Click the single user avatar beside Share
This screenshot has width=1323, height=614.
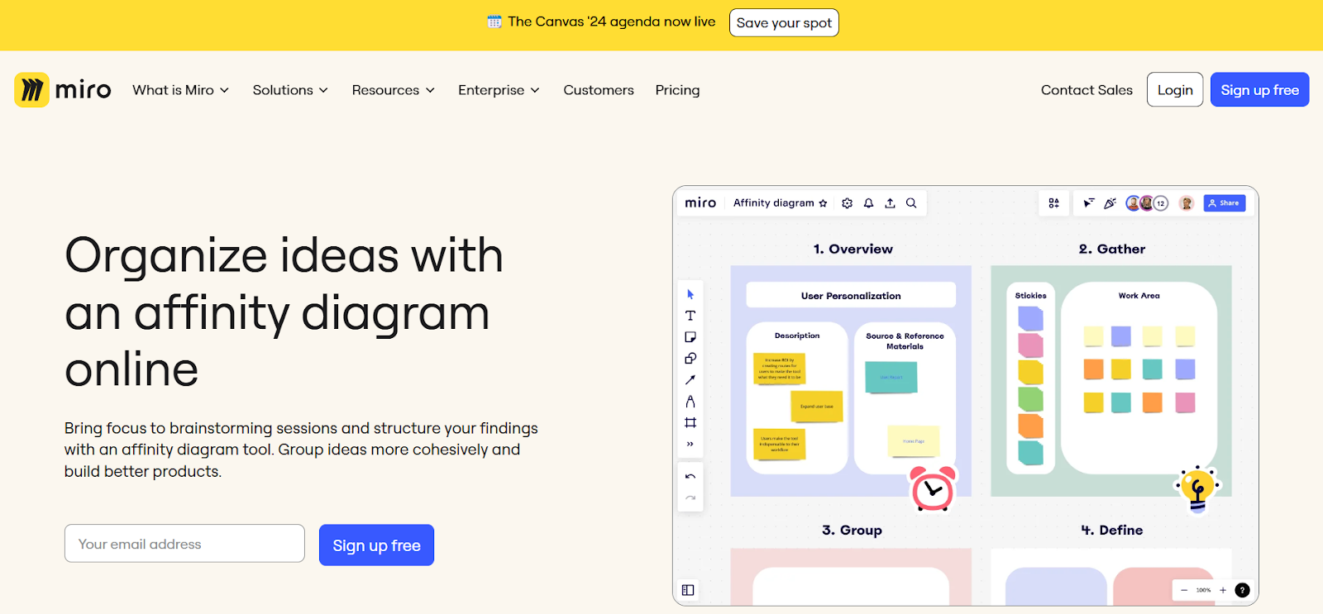(1187, 203)
